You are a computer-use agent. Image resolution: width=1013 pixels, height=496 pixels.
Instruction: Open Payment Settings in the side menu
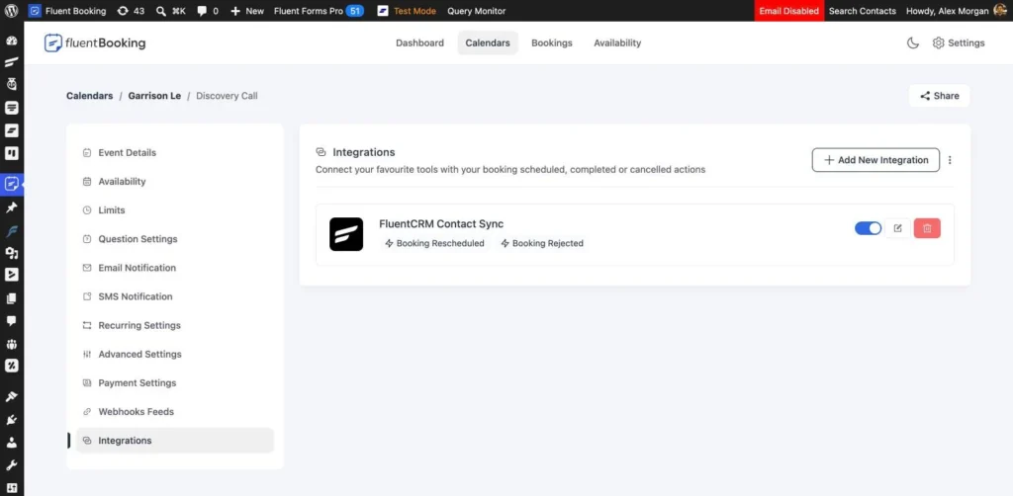click(x=175, y=382)
